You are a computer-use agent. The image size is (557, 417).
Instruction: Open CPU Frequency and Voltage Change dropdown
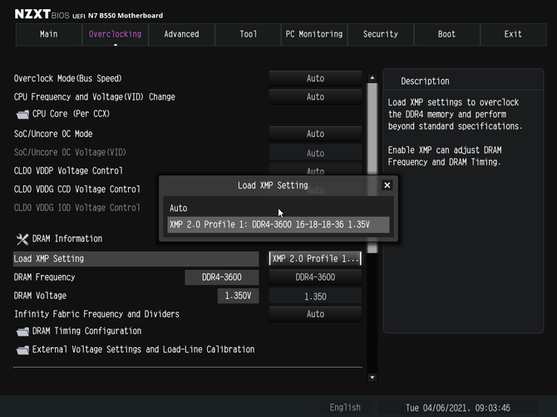click(315, 97)
